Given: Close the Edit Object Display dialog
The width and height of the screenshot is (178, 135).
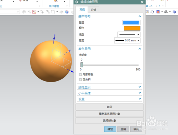Looking at the screenshot, I should tap(142, 2).
